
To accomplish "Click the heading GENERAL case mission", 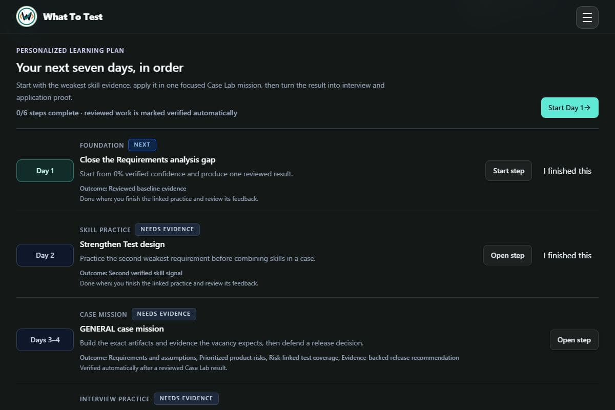I will [x=122, y=329].
